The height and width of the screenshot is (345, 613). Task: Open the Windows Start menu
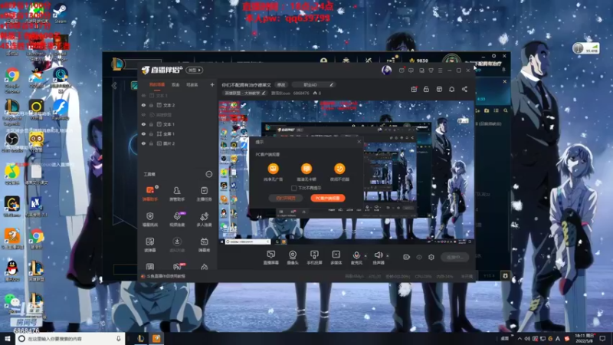tap(8, 339)
